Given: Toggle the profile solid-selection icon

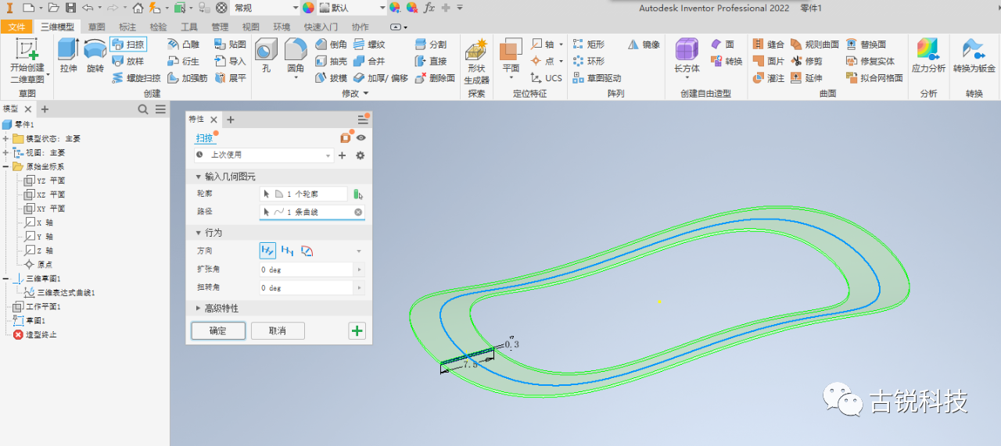Looking at the screenshot, I should click(x=359, y=194).
